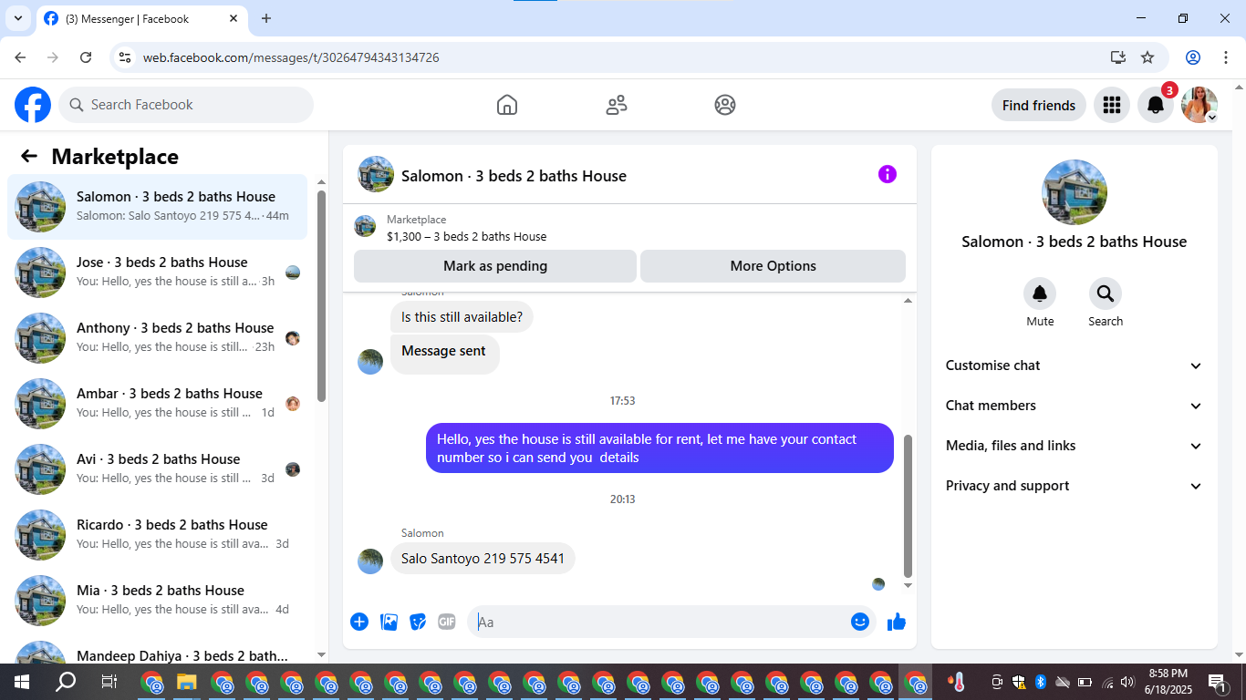Click the chat list scrollbar thumb

tap(321, 295)
